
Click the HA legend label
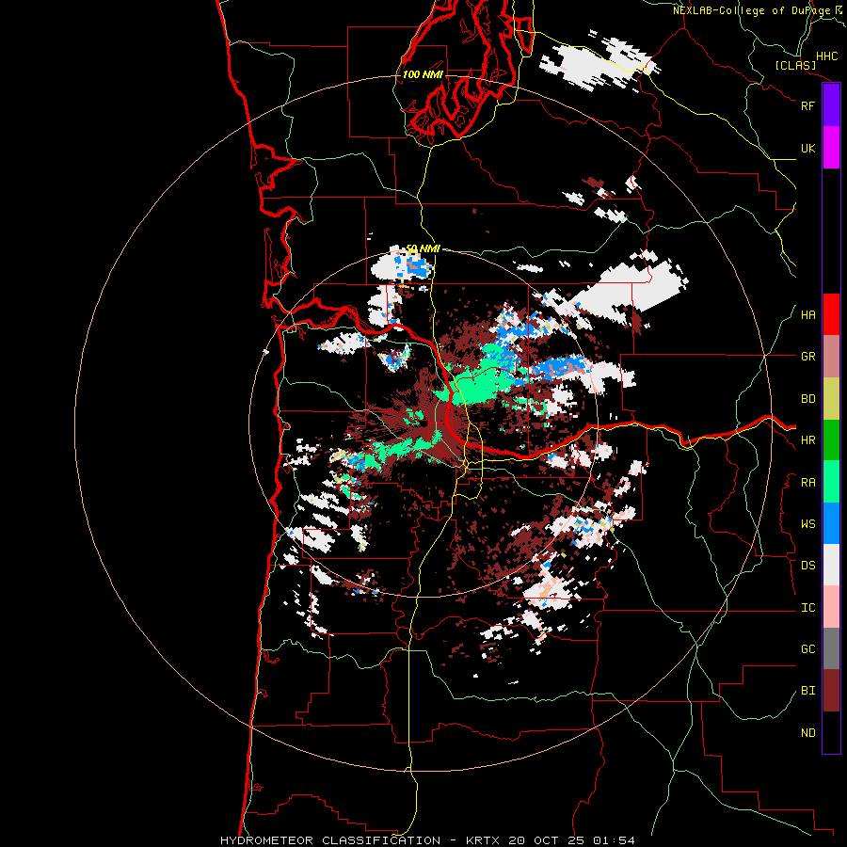(807, 315)
